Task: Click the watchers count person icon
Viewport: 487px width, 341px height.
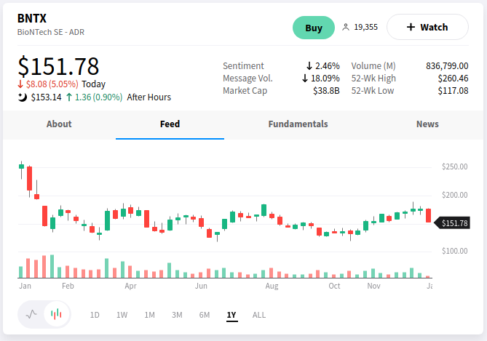Action: tap(346, 28)
